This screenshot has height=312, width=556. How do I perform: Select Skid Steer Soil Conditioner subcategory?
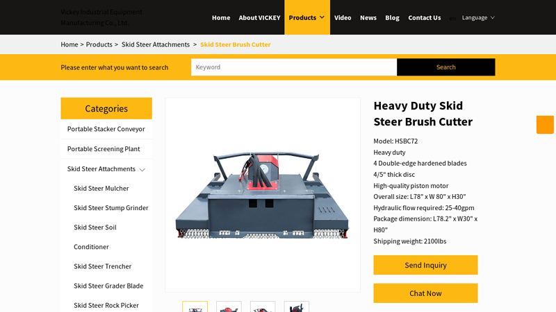[x=95, y=237]
